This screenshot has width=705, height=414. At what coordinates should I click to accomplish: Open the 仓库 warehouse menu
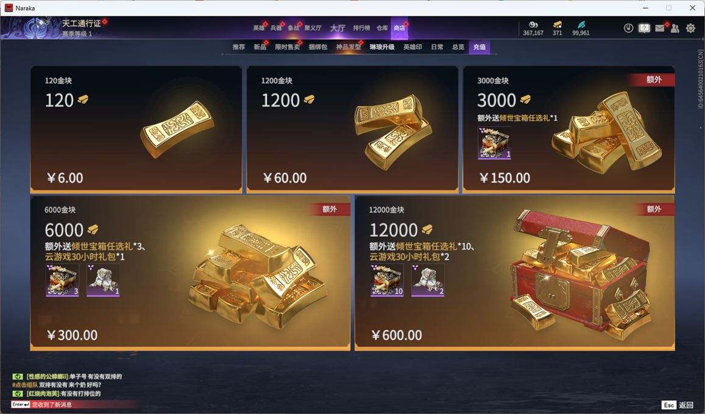(x=382, y=28)
